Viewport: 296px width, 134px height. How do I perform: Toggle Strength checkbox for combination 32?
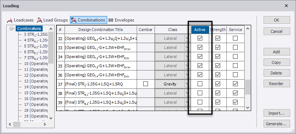[218, 38]
